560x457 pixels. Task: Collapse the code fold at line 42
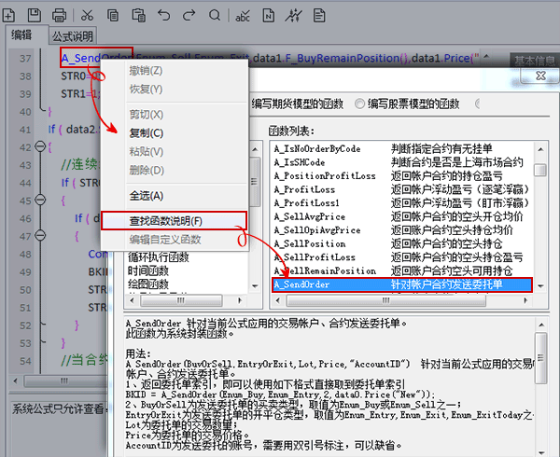38,146
